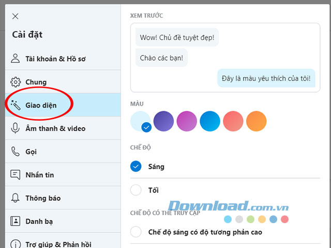Enable Chế độ sáng có độ tương phản cao

[x=136, y=232]
